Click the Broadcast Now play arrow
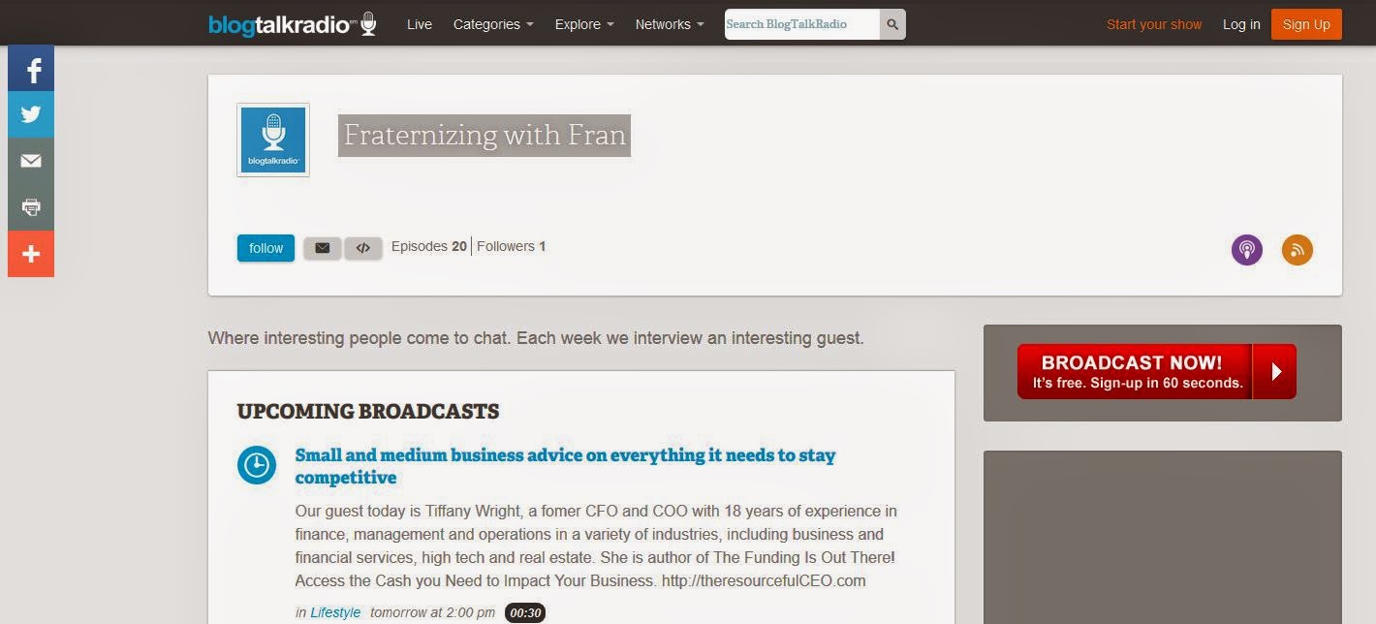The image size is (1376, 624). pos(1275,371)
